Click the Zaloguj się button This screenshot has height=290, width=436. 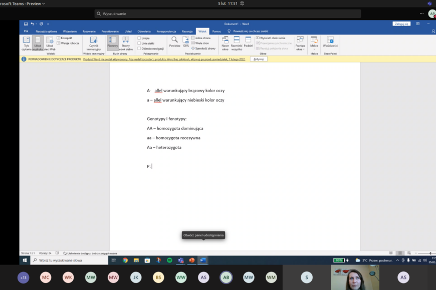(x=401, y=24)
